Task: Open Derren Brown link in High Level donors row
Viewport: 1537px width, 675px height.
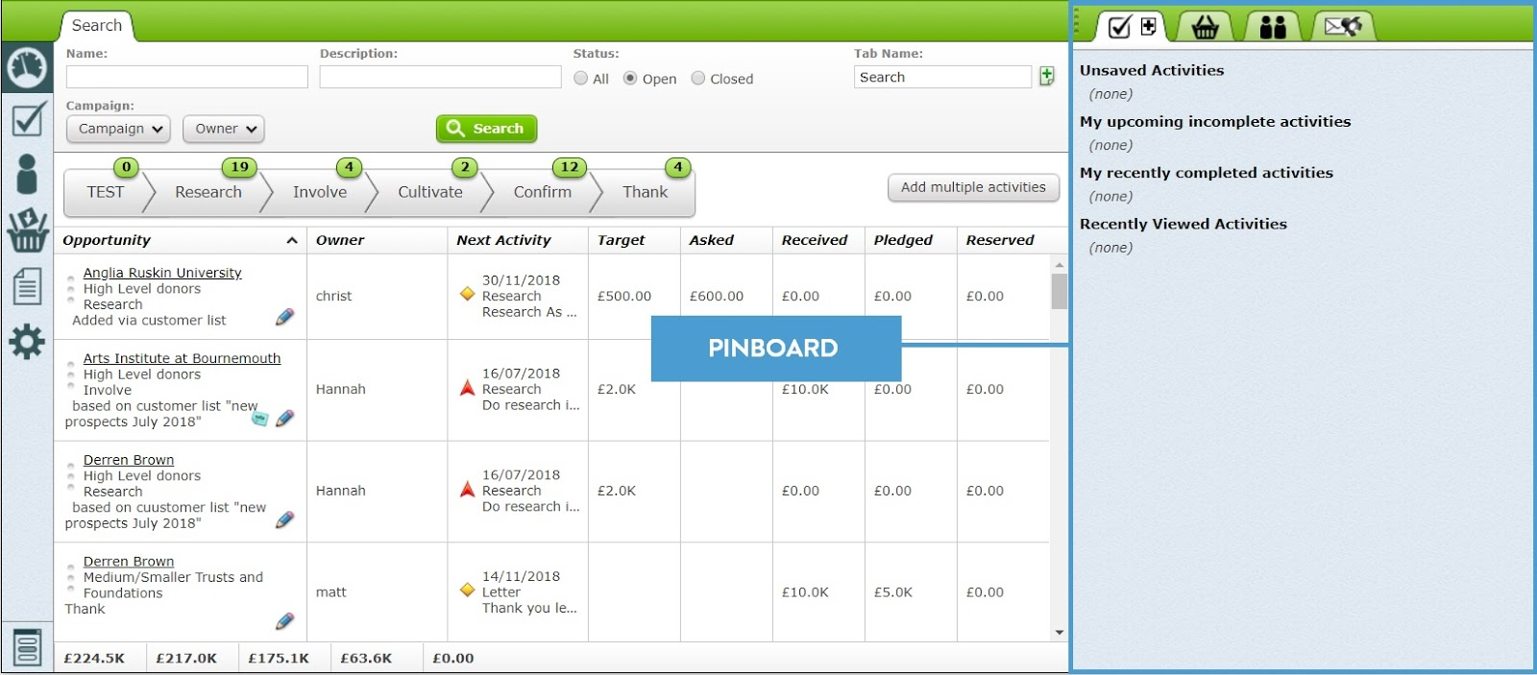Action: click(129, 460)
